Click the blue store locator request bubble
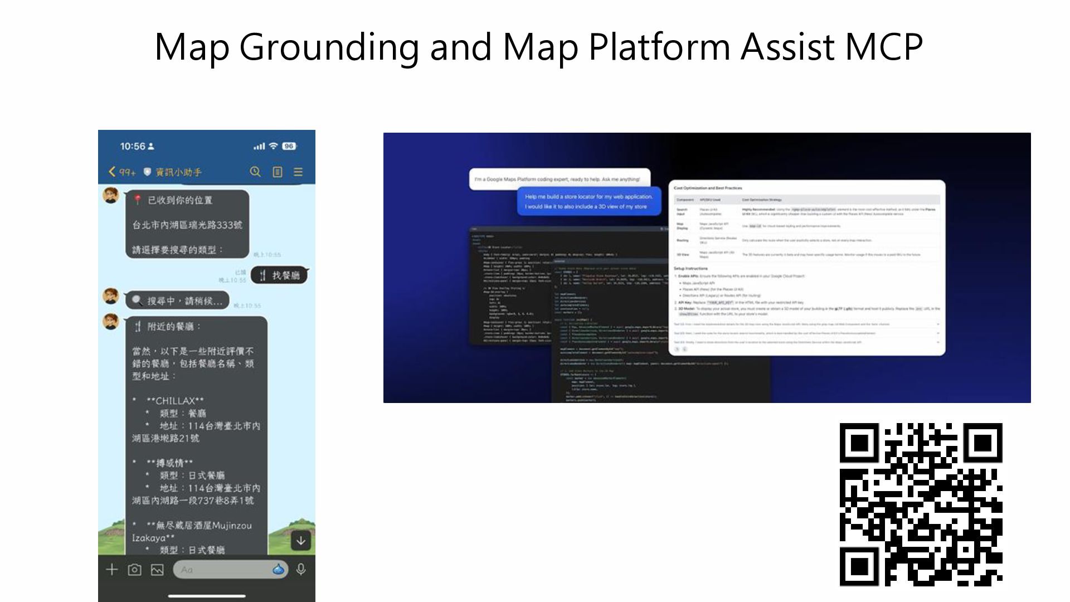1070x602 pixels. coord(589,201)
